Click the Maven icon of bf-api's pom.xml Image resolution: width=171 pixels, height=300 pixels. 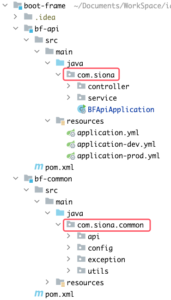(x=39, y=167)
